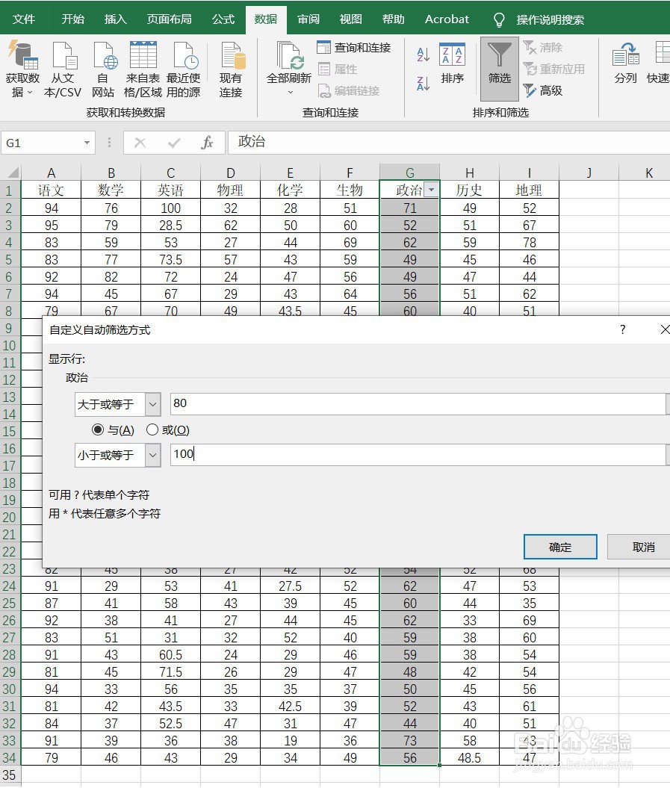打开大于或等于条件下拉框

pos(153,404)
